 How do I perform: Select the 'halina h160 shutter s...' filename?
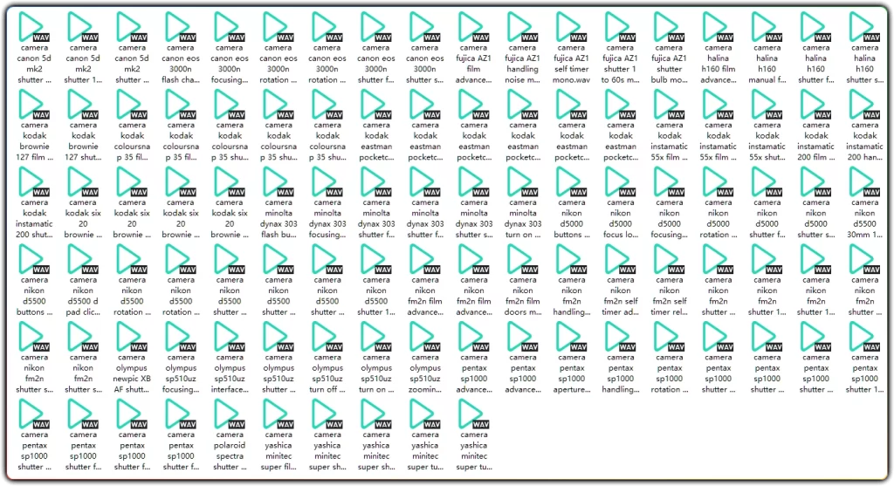tap(864, 64)
